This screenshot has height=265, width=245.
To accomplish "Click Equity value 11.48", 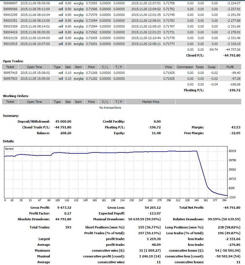I will point(156,133).
